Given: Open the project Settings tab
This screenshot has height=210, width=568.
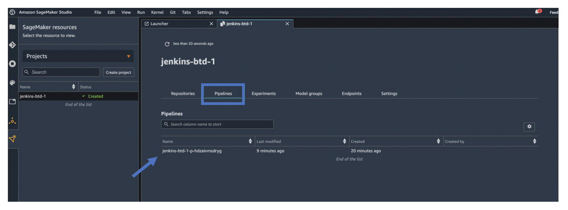Looking at the screenshot, I should tap(389, 93).
